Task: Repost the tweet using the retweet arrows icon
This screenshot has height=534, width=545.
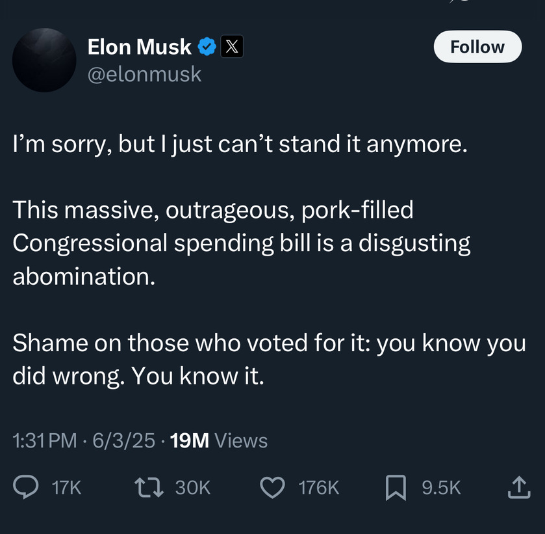Action: click(x=149, y=487)
